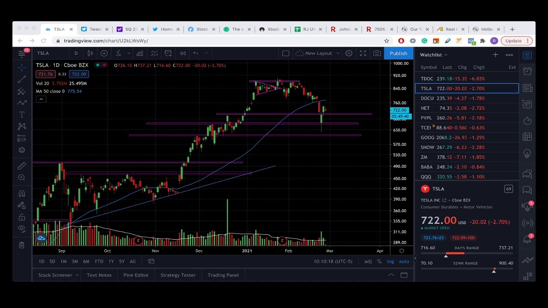Set the YTD time range
The image size is (548, 308).
[98, 261]
